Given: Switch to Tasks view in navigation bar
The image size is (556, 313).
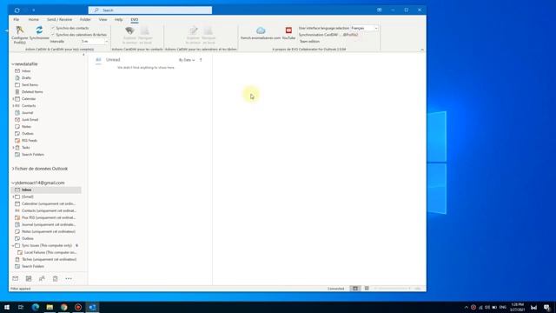Looking at the screenshot, I should (56, 278).
